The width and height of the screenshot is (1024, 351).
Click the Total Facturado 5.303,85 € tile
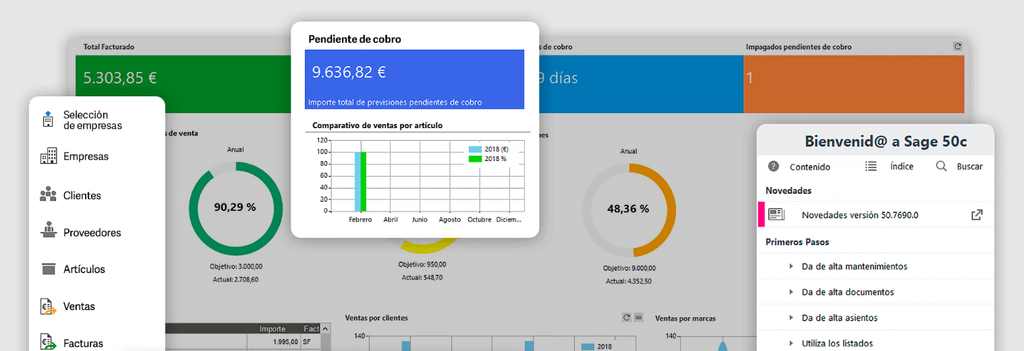coord(182,84)
